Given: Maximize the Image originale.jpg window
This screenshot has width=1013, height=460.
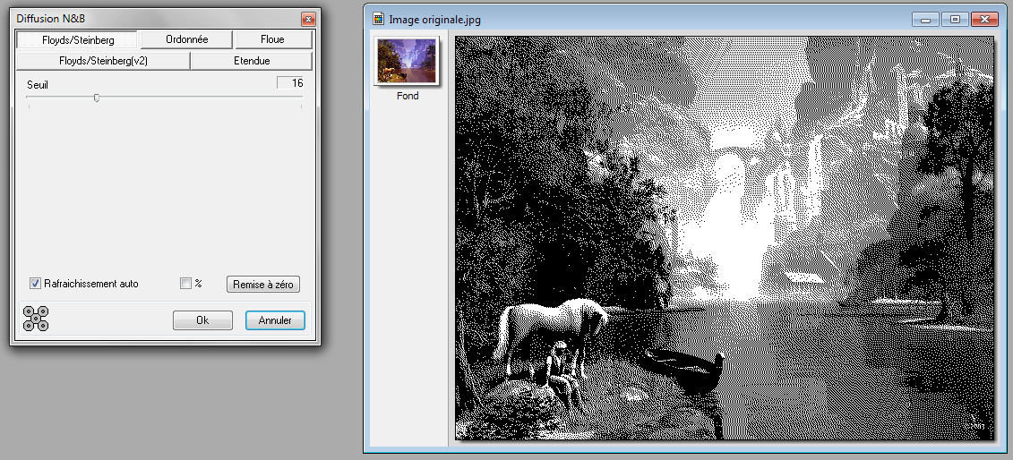Looking at the screenshot, I should [x=955, y=19].
